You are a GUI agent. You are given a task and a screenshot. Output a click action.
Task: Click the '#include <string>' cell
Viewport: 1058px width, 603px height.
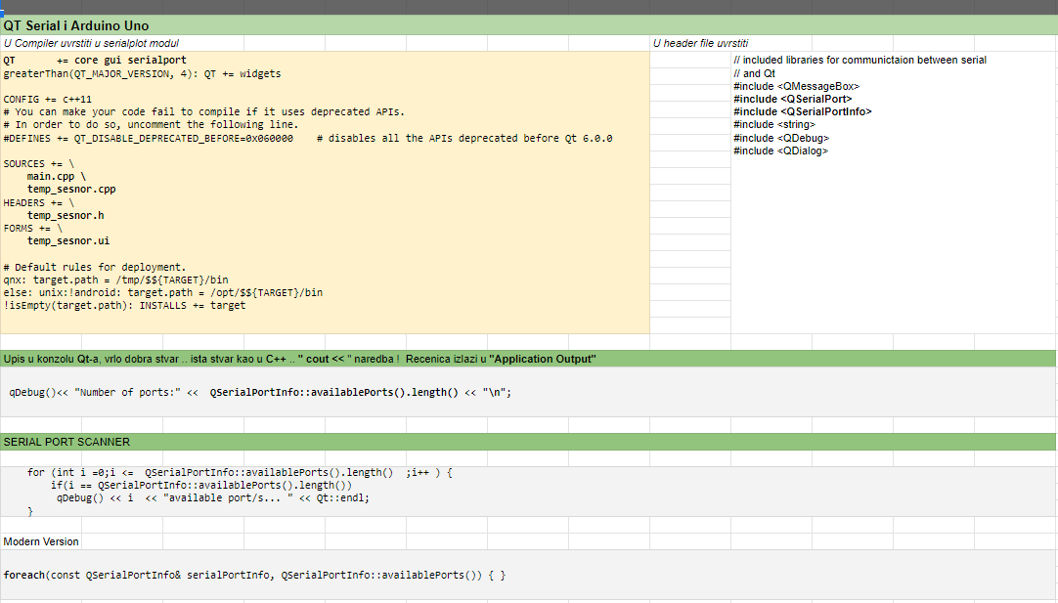773,125
